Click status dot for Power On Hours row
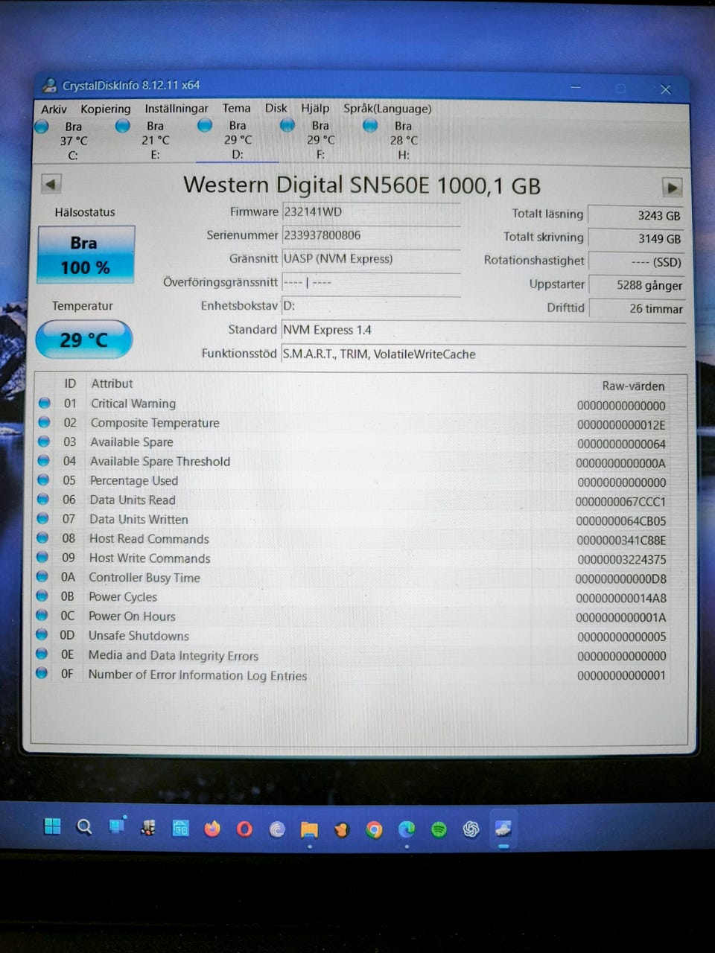 click(x=42, y=616)
